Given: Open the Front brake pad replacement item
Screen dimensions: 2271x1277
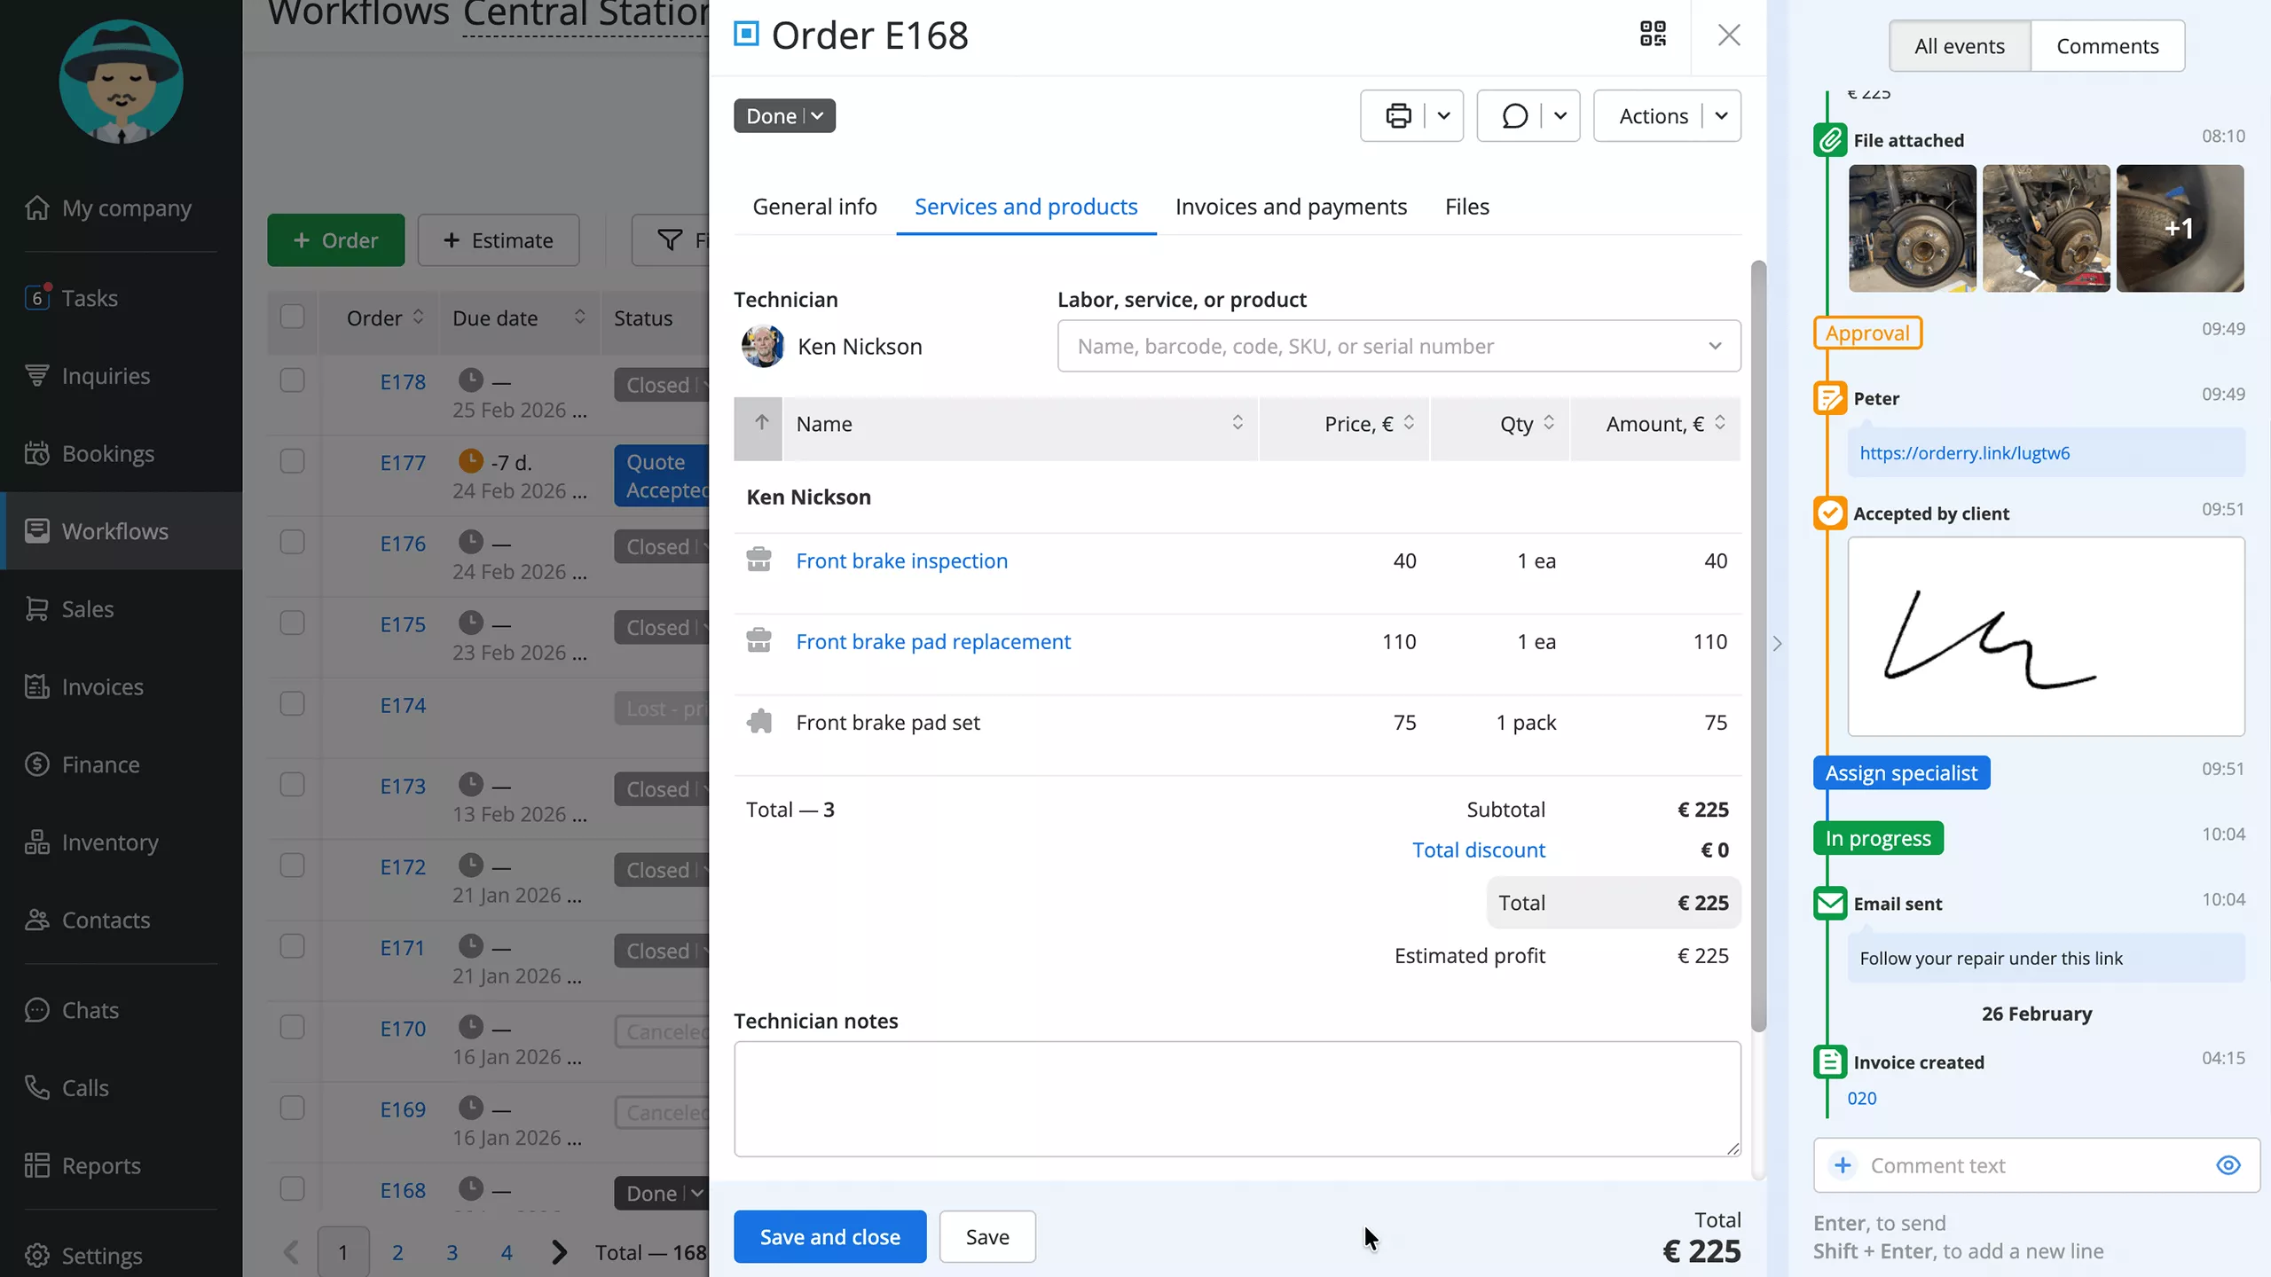Looking at the screenshot, I should 933,641.
